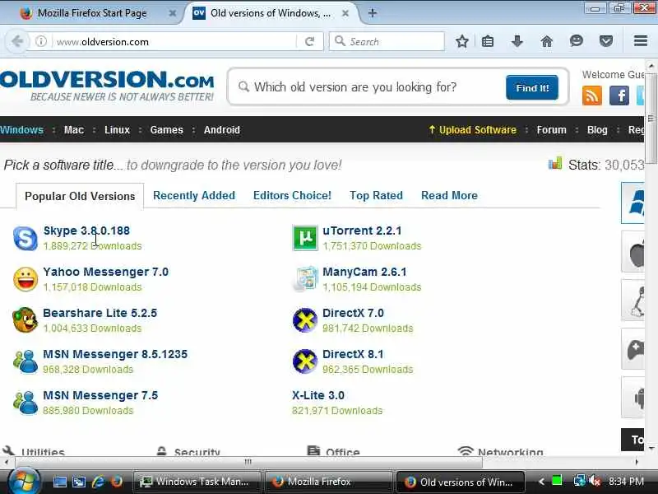Click the Skype logo icon

pos(25,238)
